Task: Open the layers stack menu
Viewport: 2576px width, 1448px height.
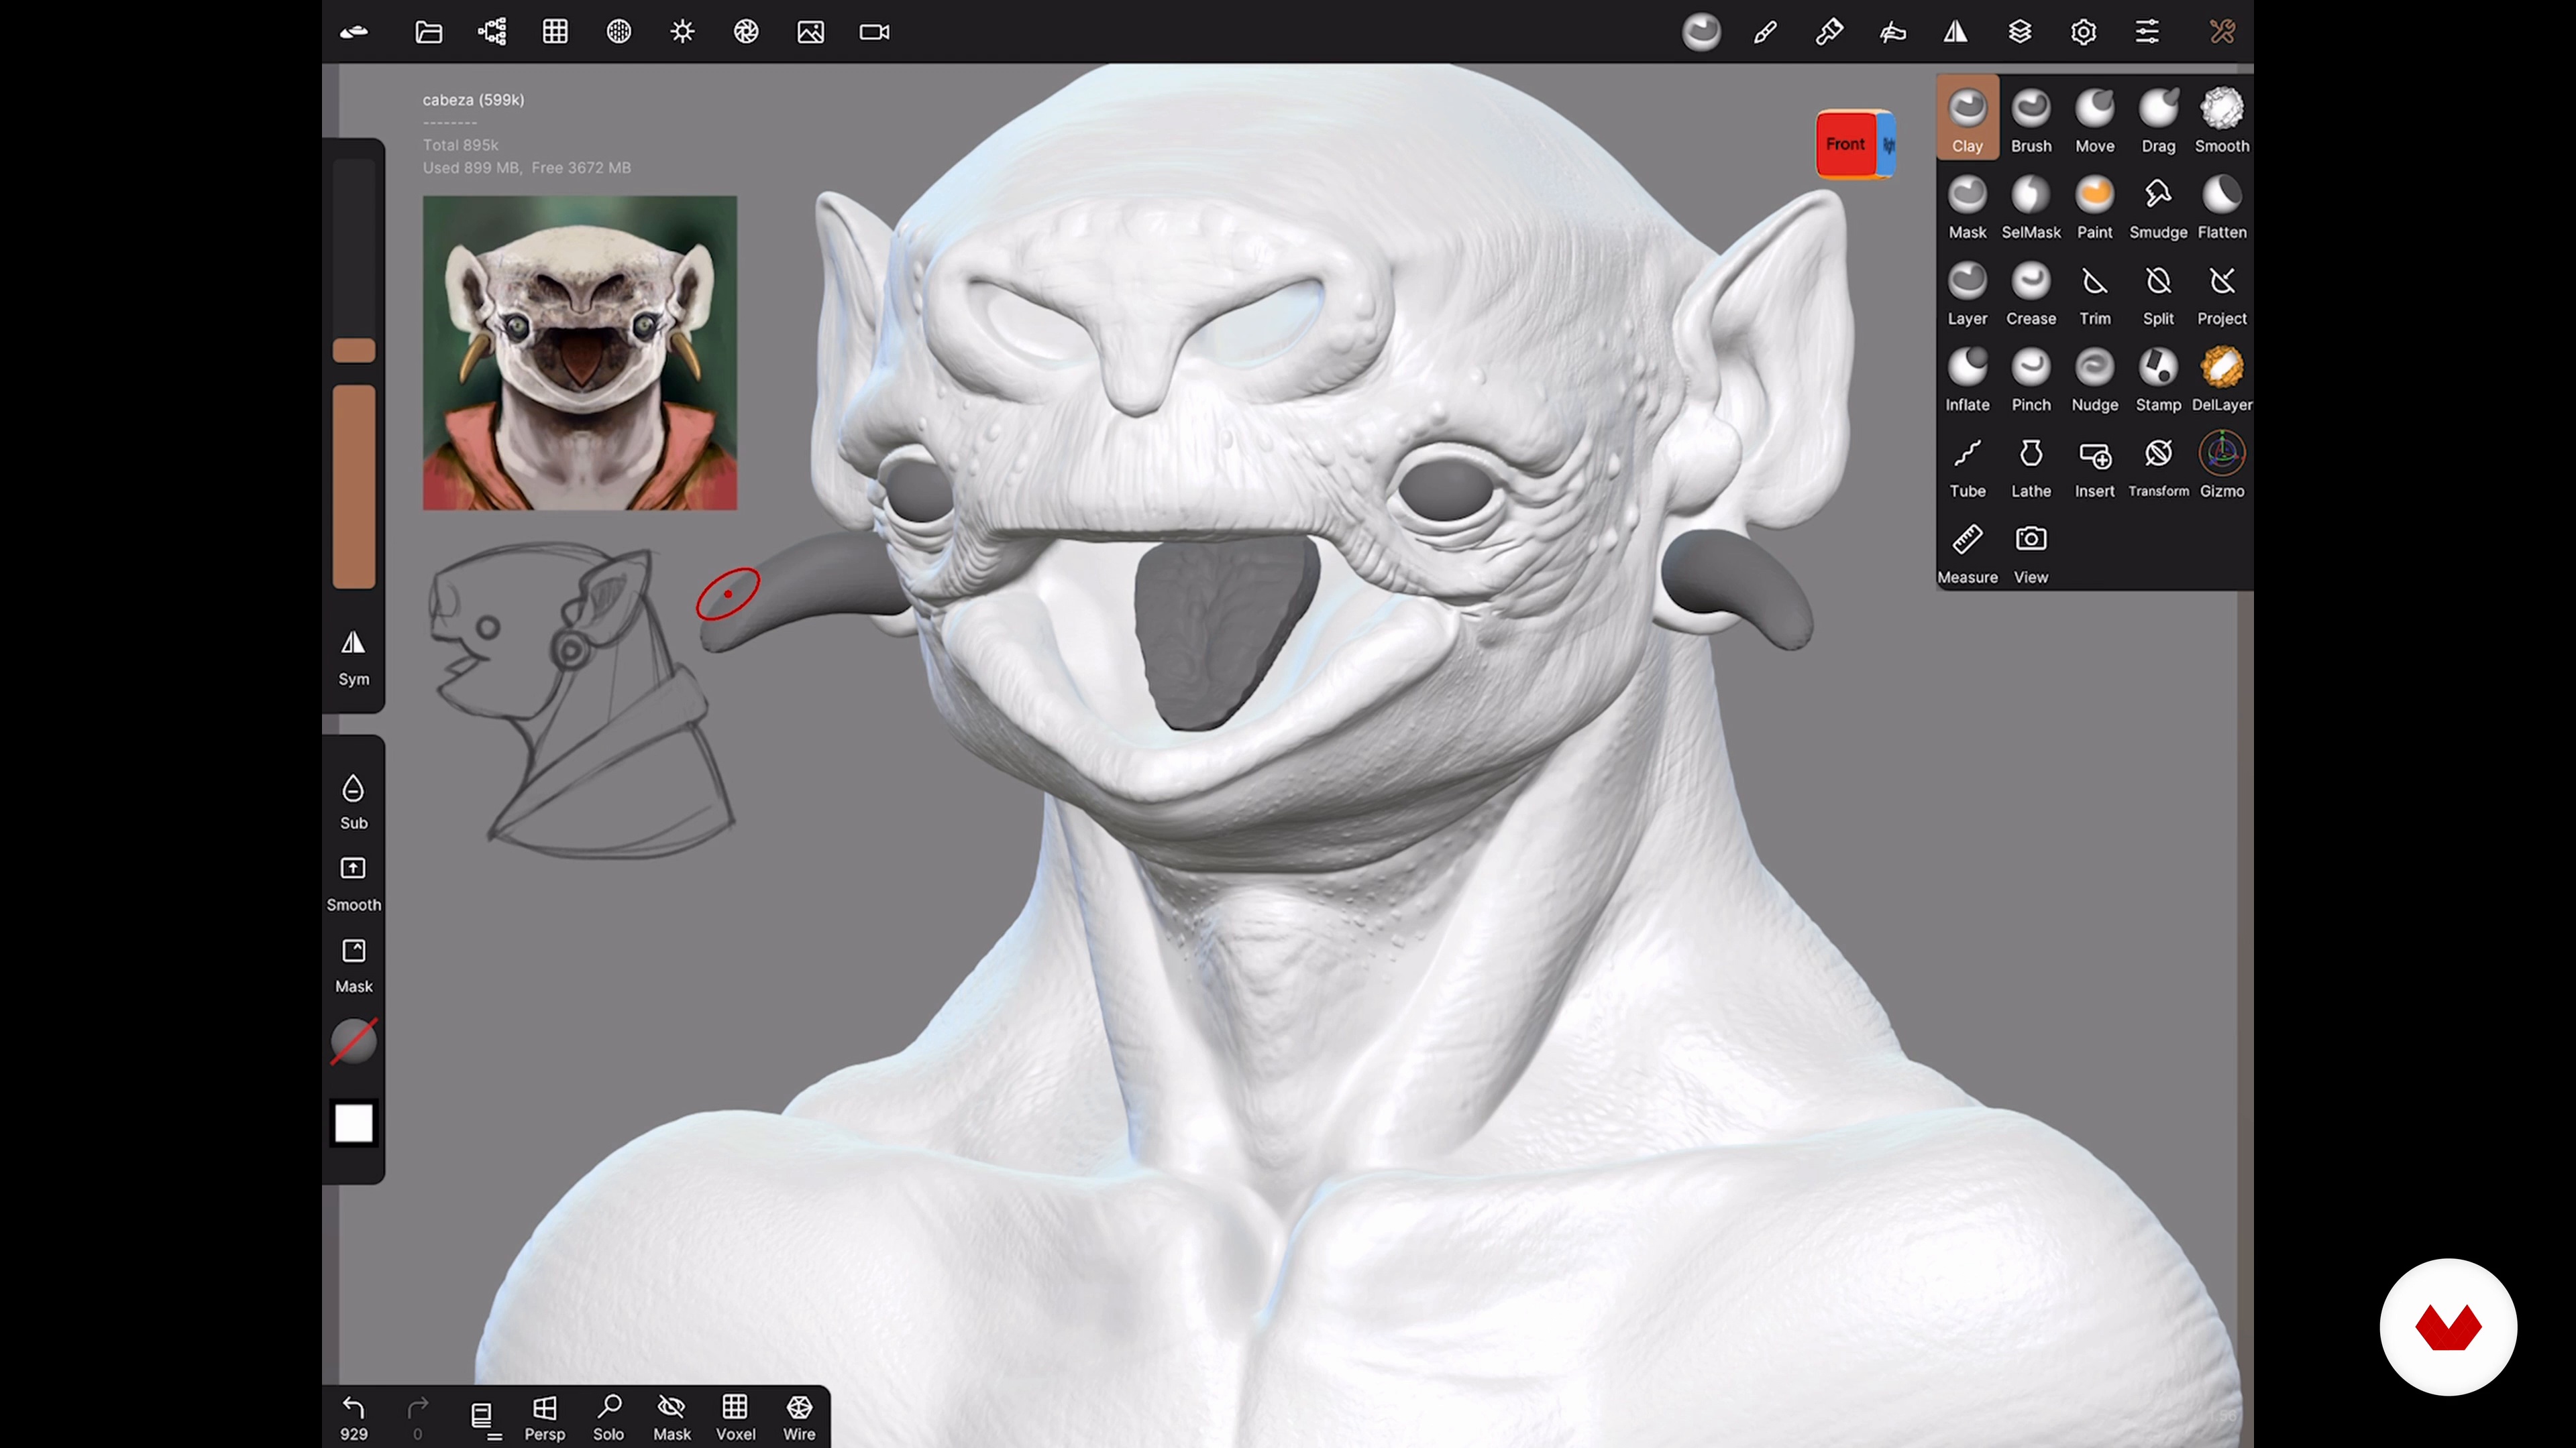Action: 2019,32
